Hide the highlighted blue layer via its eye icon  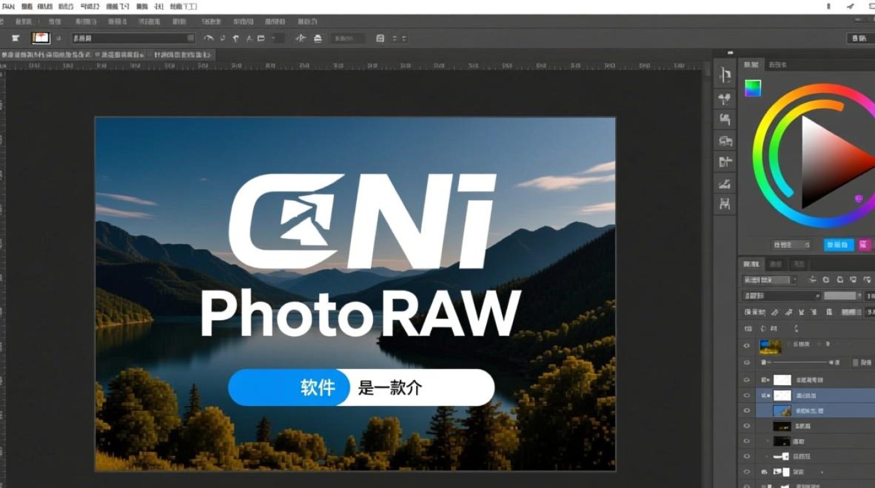(747, 410)
